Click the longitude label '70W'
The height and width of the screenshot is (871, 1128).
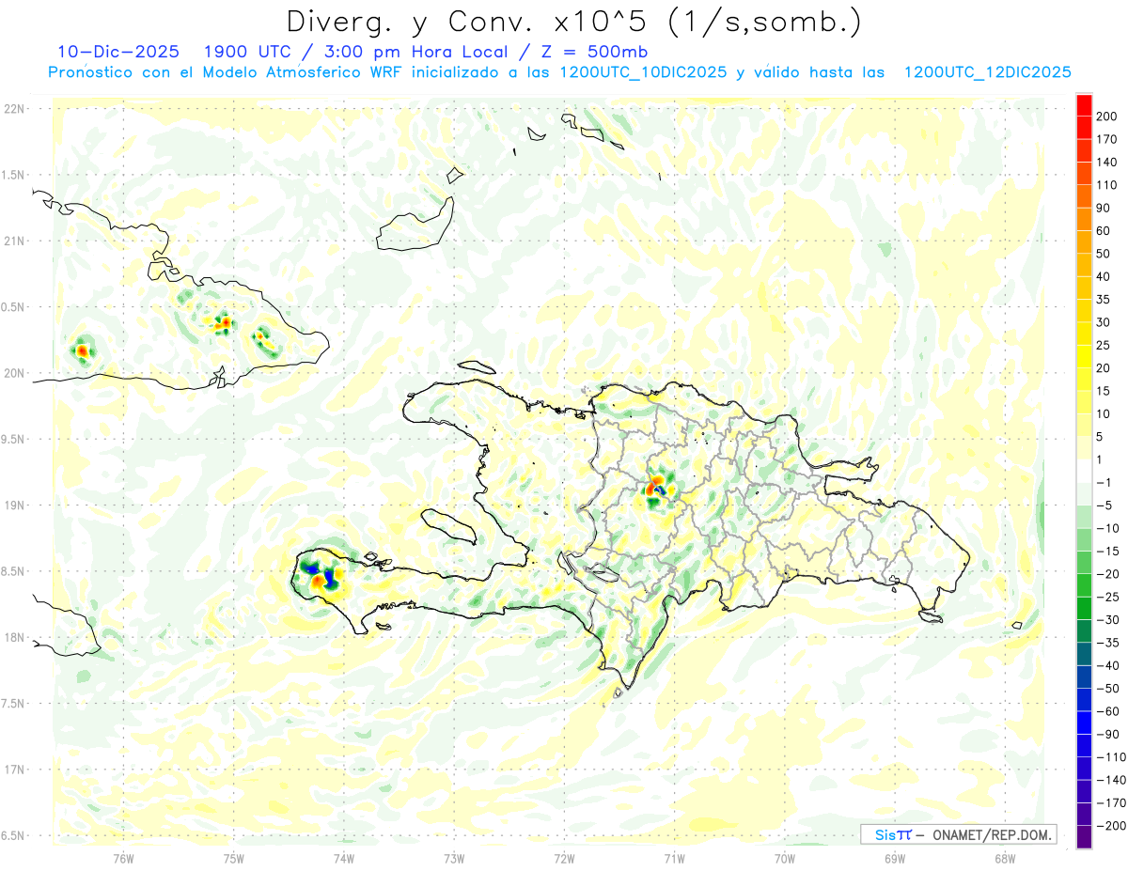pyautogui.click(x=785, y=857)
